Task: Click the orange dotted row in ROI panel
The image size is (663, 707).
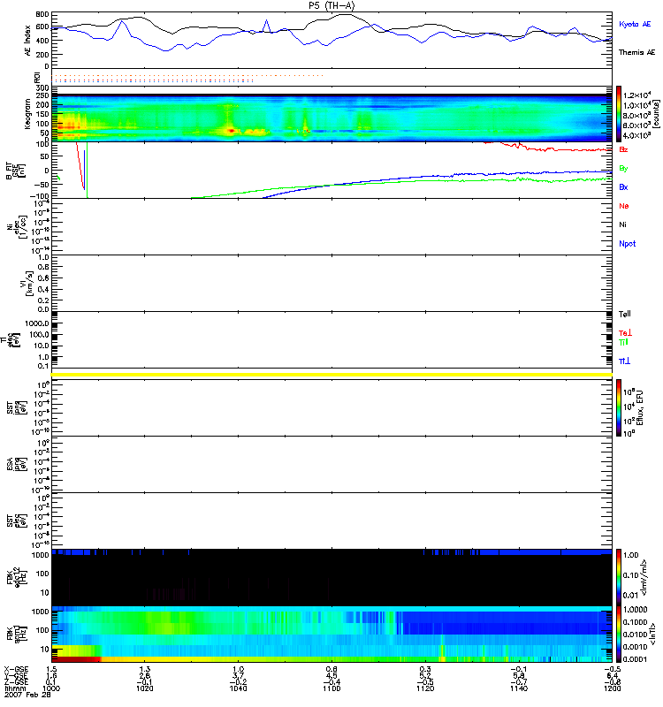Action: (187, 75)
